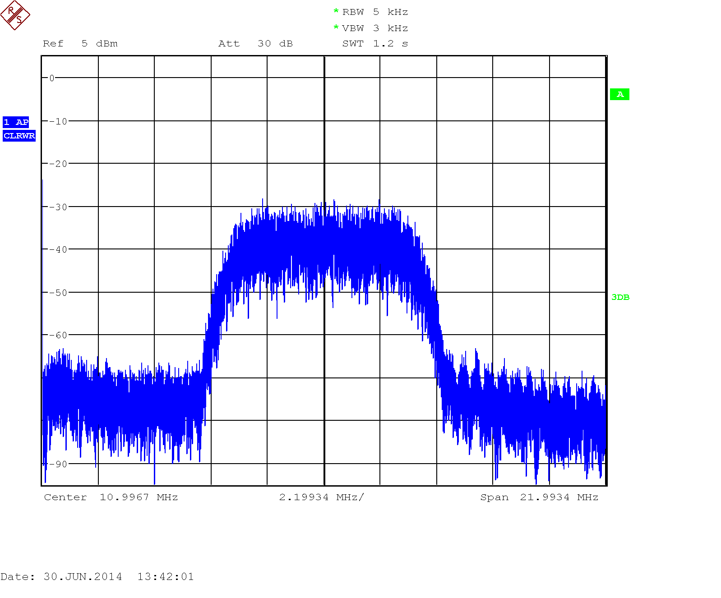Screen dimensions: 721x598
Task: Click the Span 21.9934 MHz label
Action: point(539,497)
